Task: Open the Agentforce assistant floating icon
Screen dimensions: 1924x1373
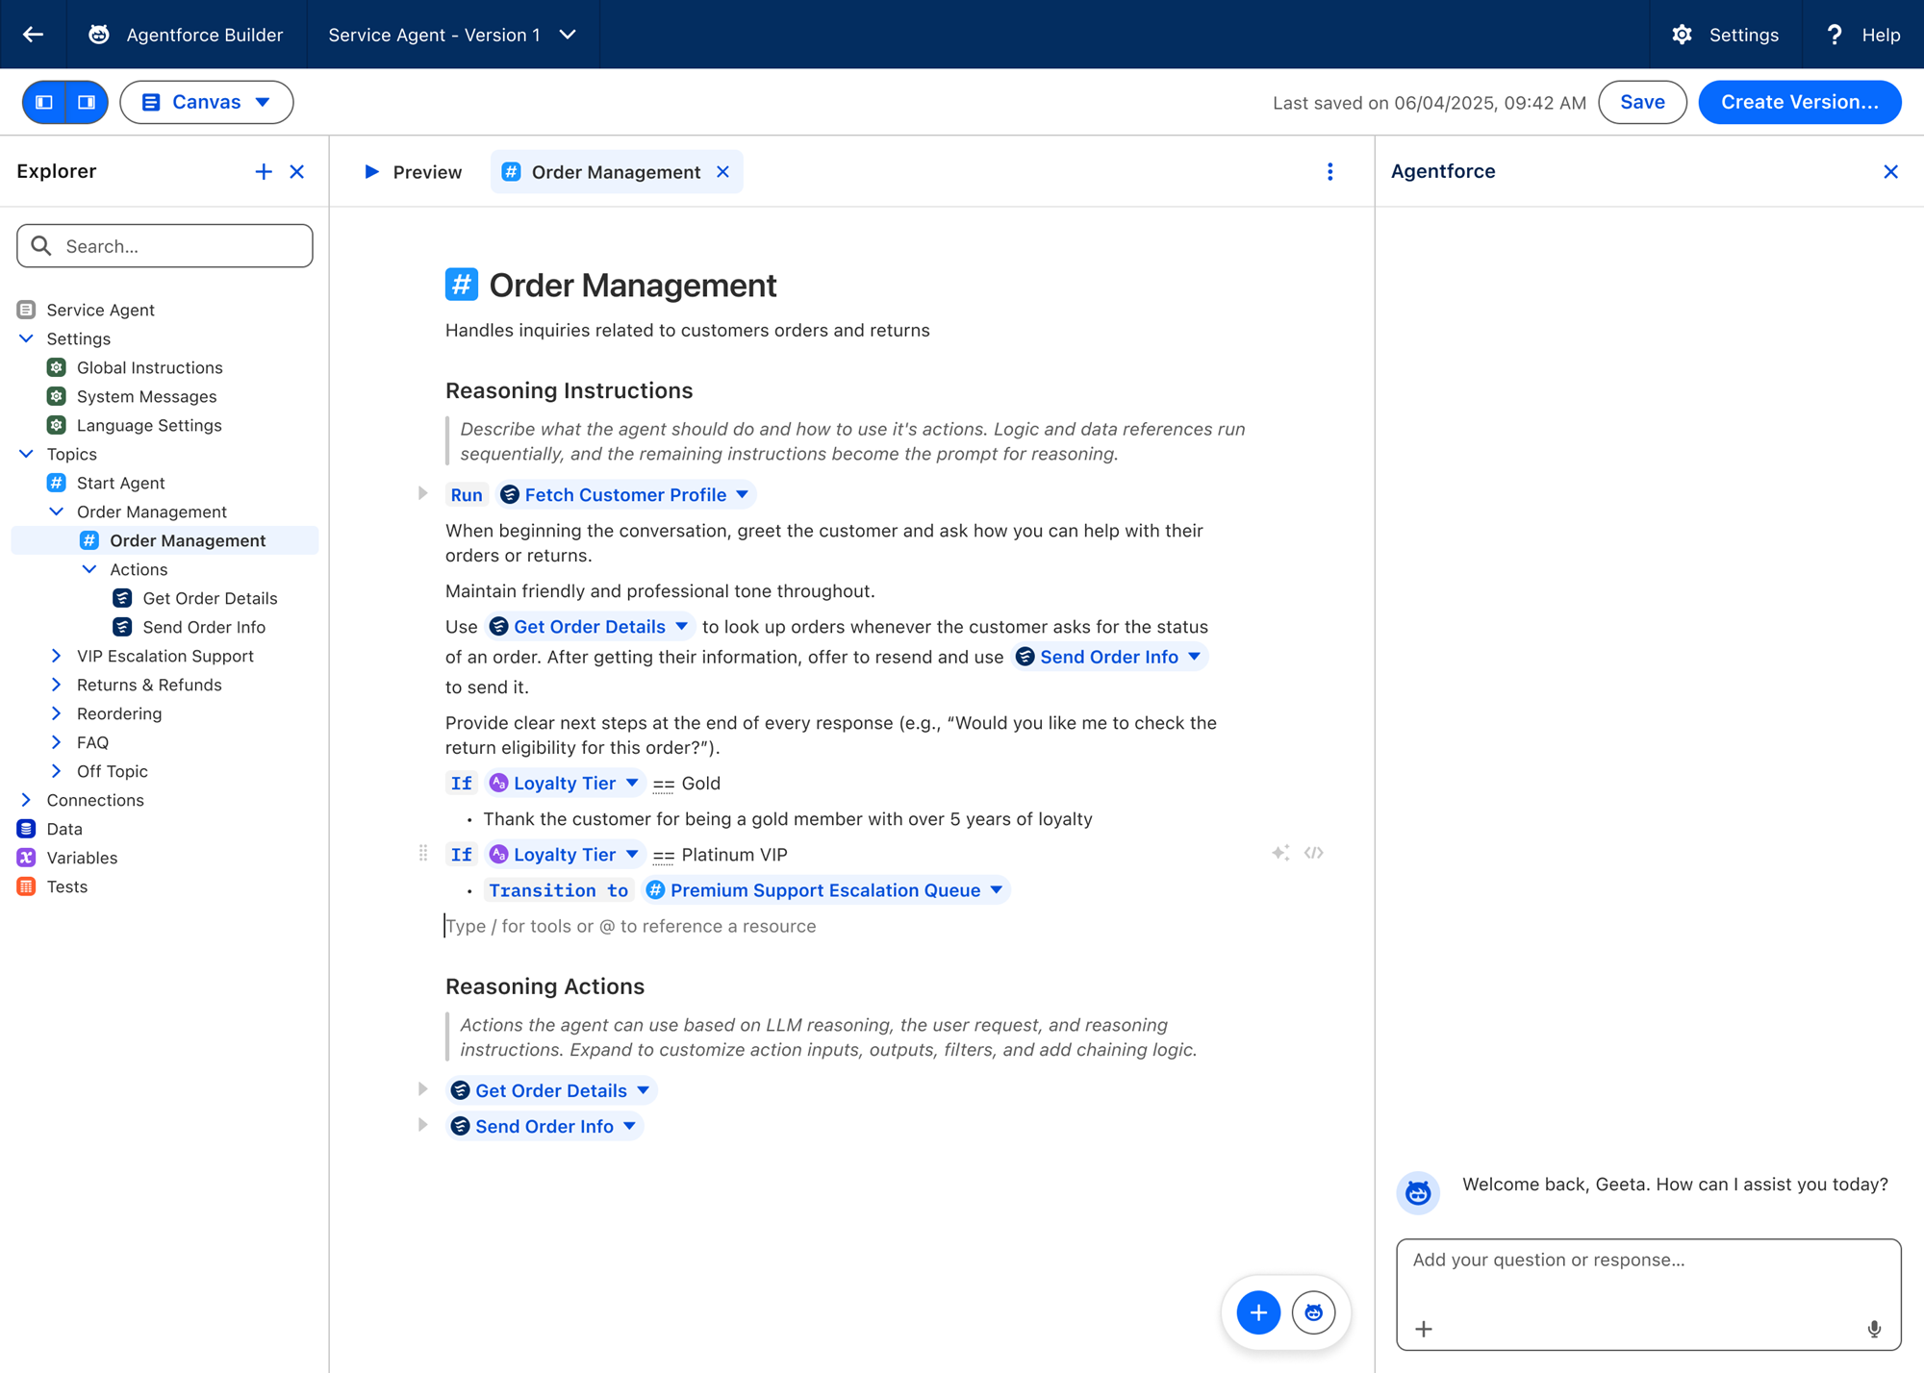Action: click(1313, 1312)
